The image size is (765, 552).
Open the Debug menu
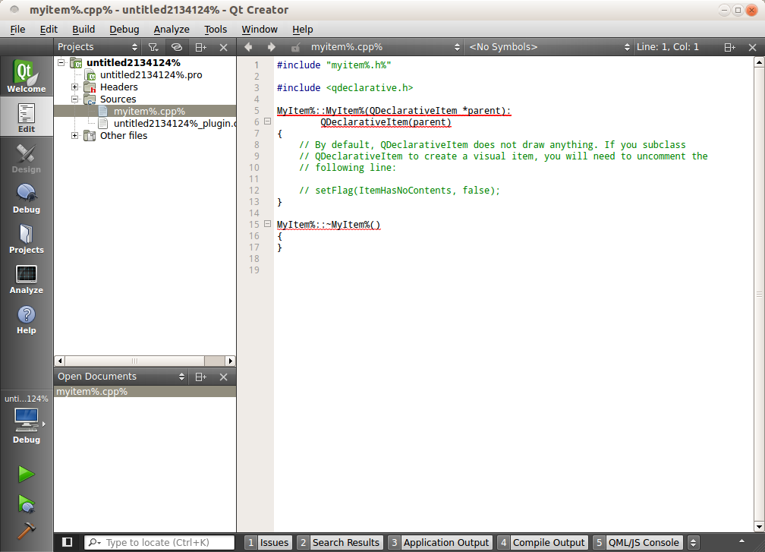click(124, 30)
